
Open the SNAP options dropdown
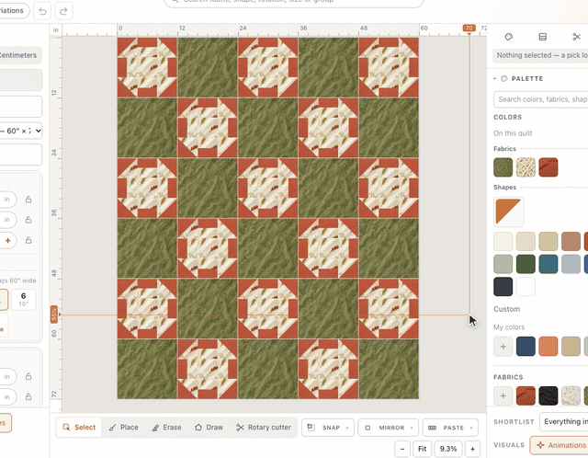[328, 428]
